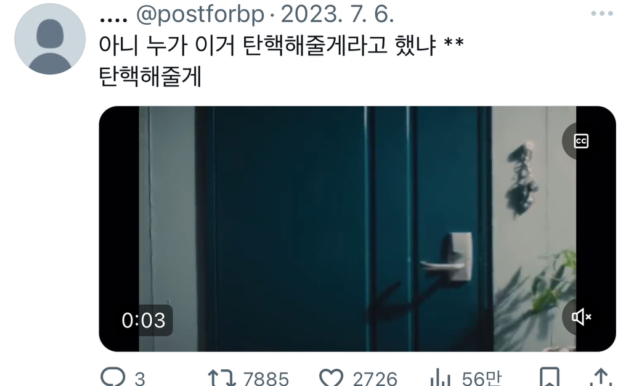Click the 2726 likes count
The height and width of the screenshot is (386, 631).
[375, 379]
